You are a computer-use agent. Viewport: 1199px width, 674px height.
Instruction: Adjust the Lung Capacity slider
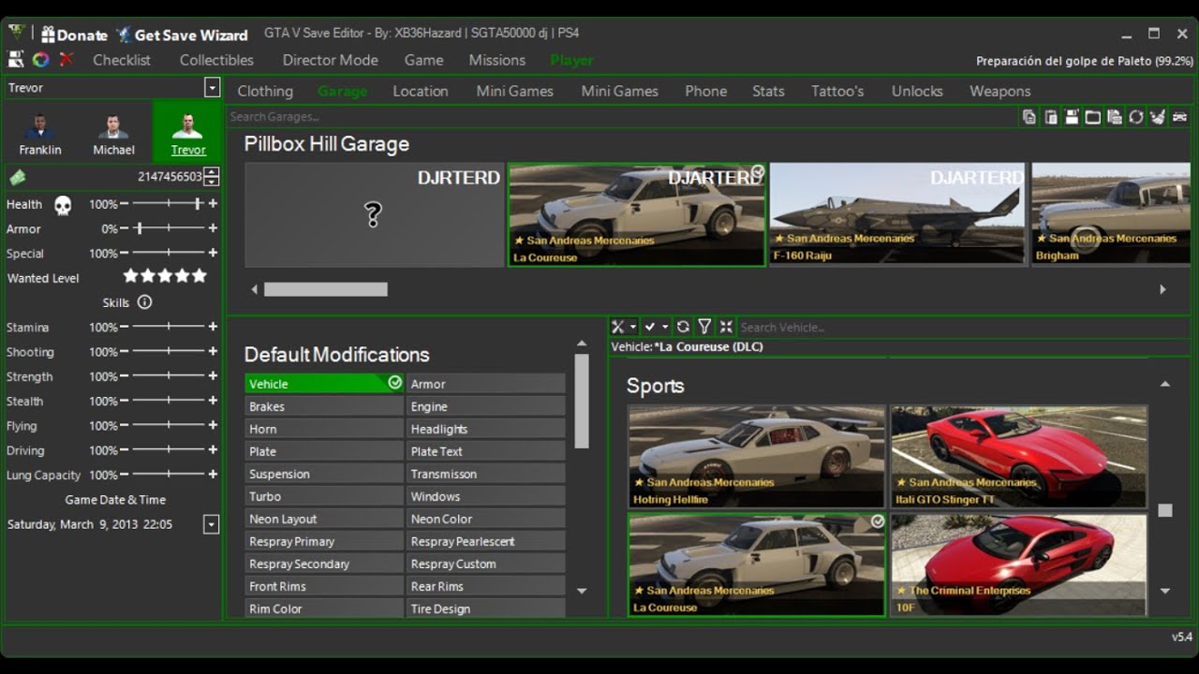tap(169, 475)
